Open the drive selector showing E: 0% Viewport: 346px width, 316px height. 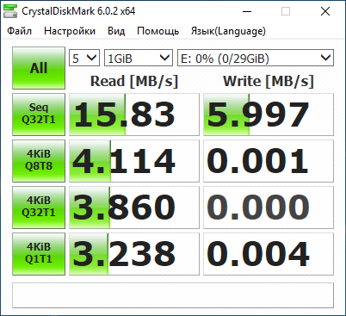256,58
